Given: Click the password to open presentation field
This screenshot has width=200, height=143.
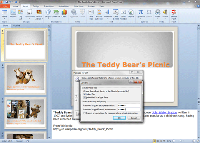Looking at the screenshot, I should [x=129, y=106].
